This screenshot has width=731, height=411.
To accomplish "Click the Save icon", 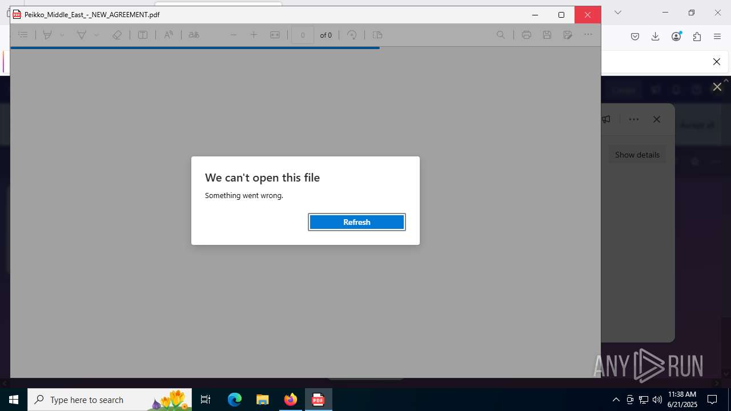I will 547,35.
